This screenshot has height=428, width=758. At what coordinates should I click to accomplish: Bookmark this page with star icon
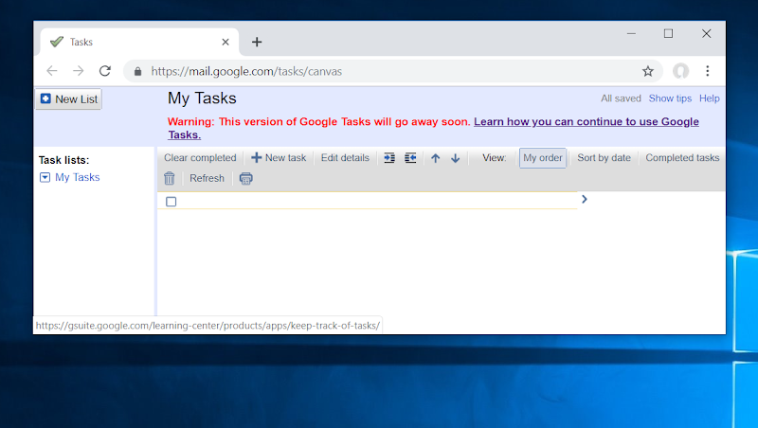pyautogui.click(x=648, y=72)
